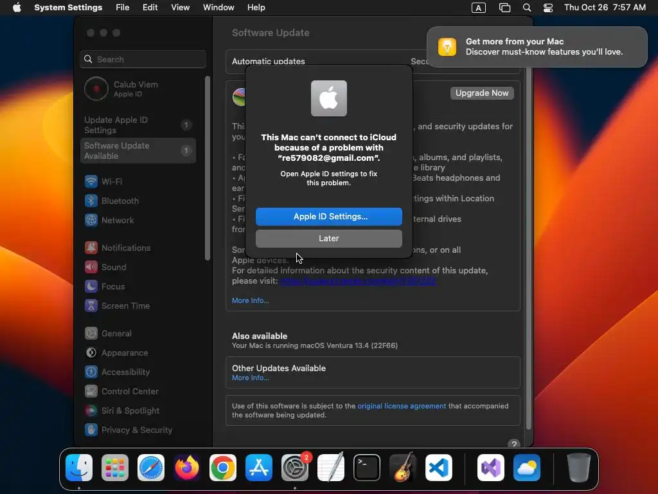
Task: Launch Visual Studio from the Dock
Action: coord(490,468)
